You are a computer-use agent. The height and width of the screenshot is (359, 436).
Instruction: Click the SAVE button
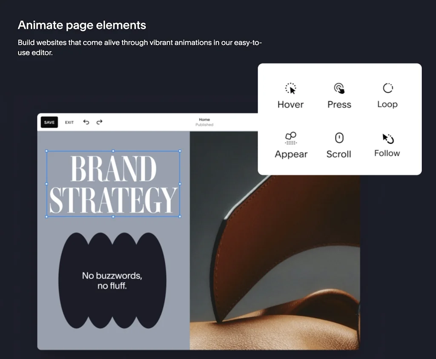(49, 122)
